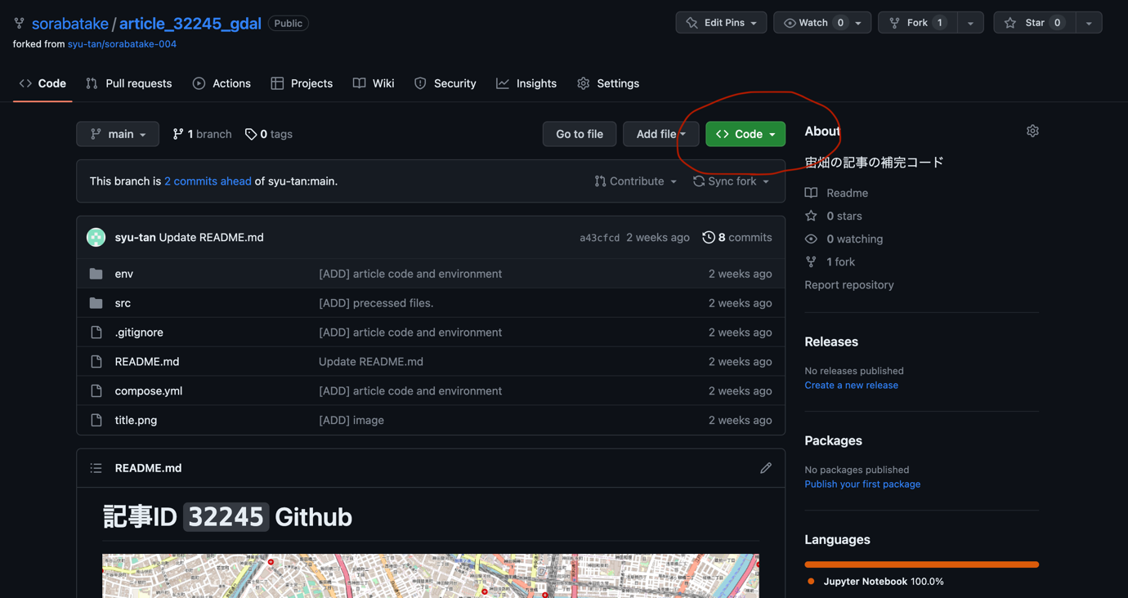Open the README table of contents icon
This screenshot has height=598, width=1128.
tap(96, 468)
